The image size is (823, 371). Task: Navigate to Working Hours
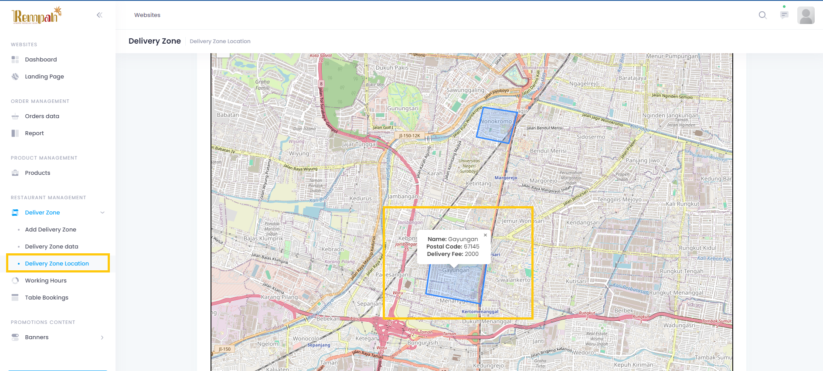pyautogui.click(x=46, y=281)
